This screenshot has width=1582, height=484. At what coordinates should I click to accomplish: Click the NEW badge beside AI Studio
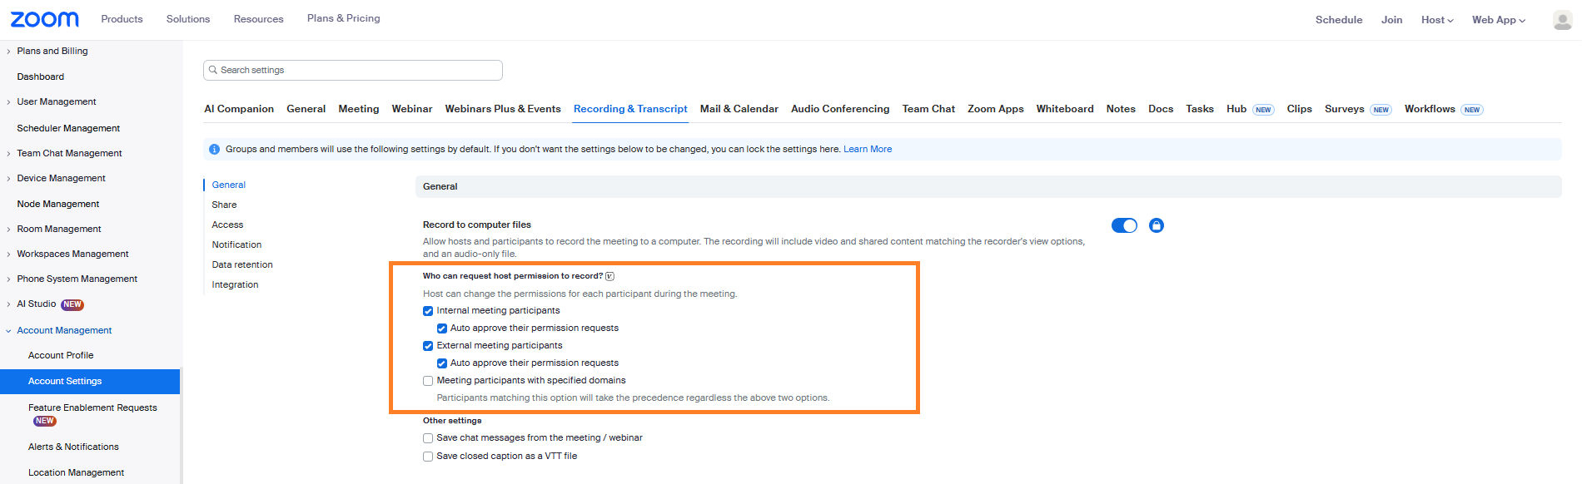tap(72, 304)
